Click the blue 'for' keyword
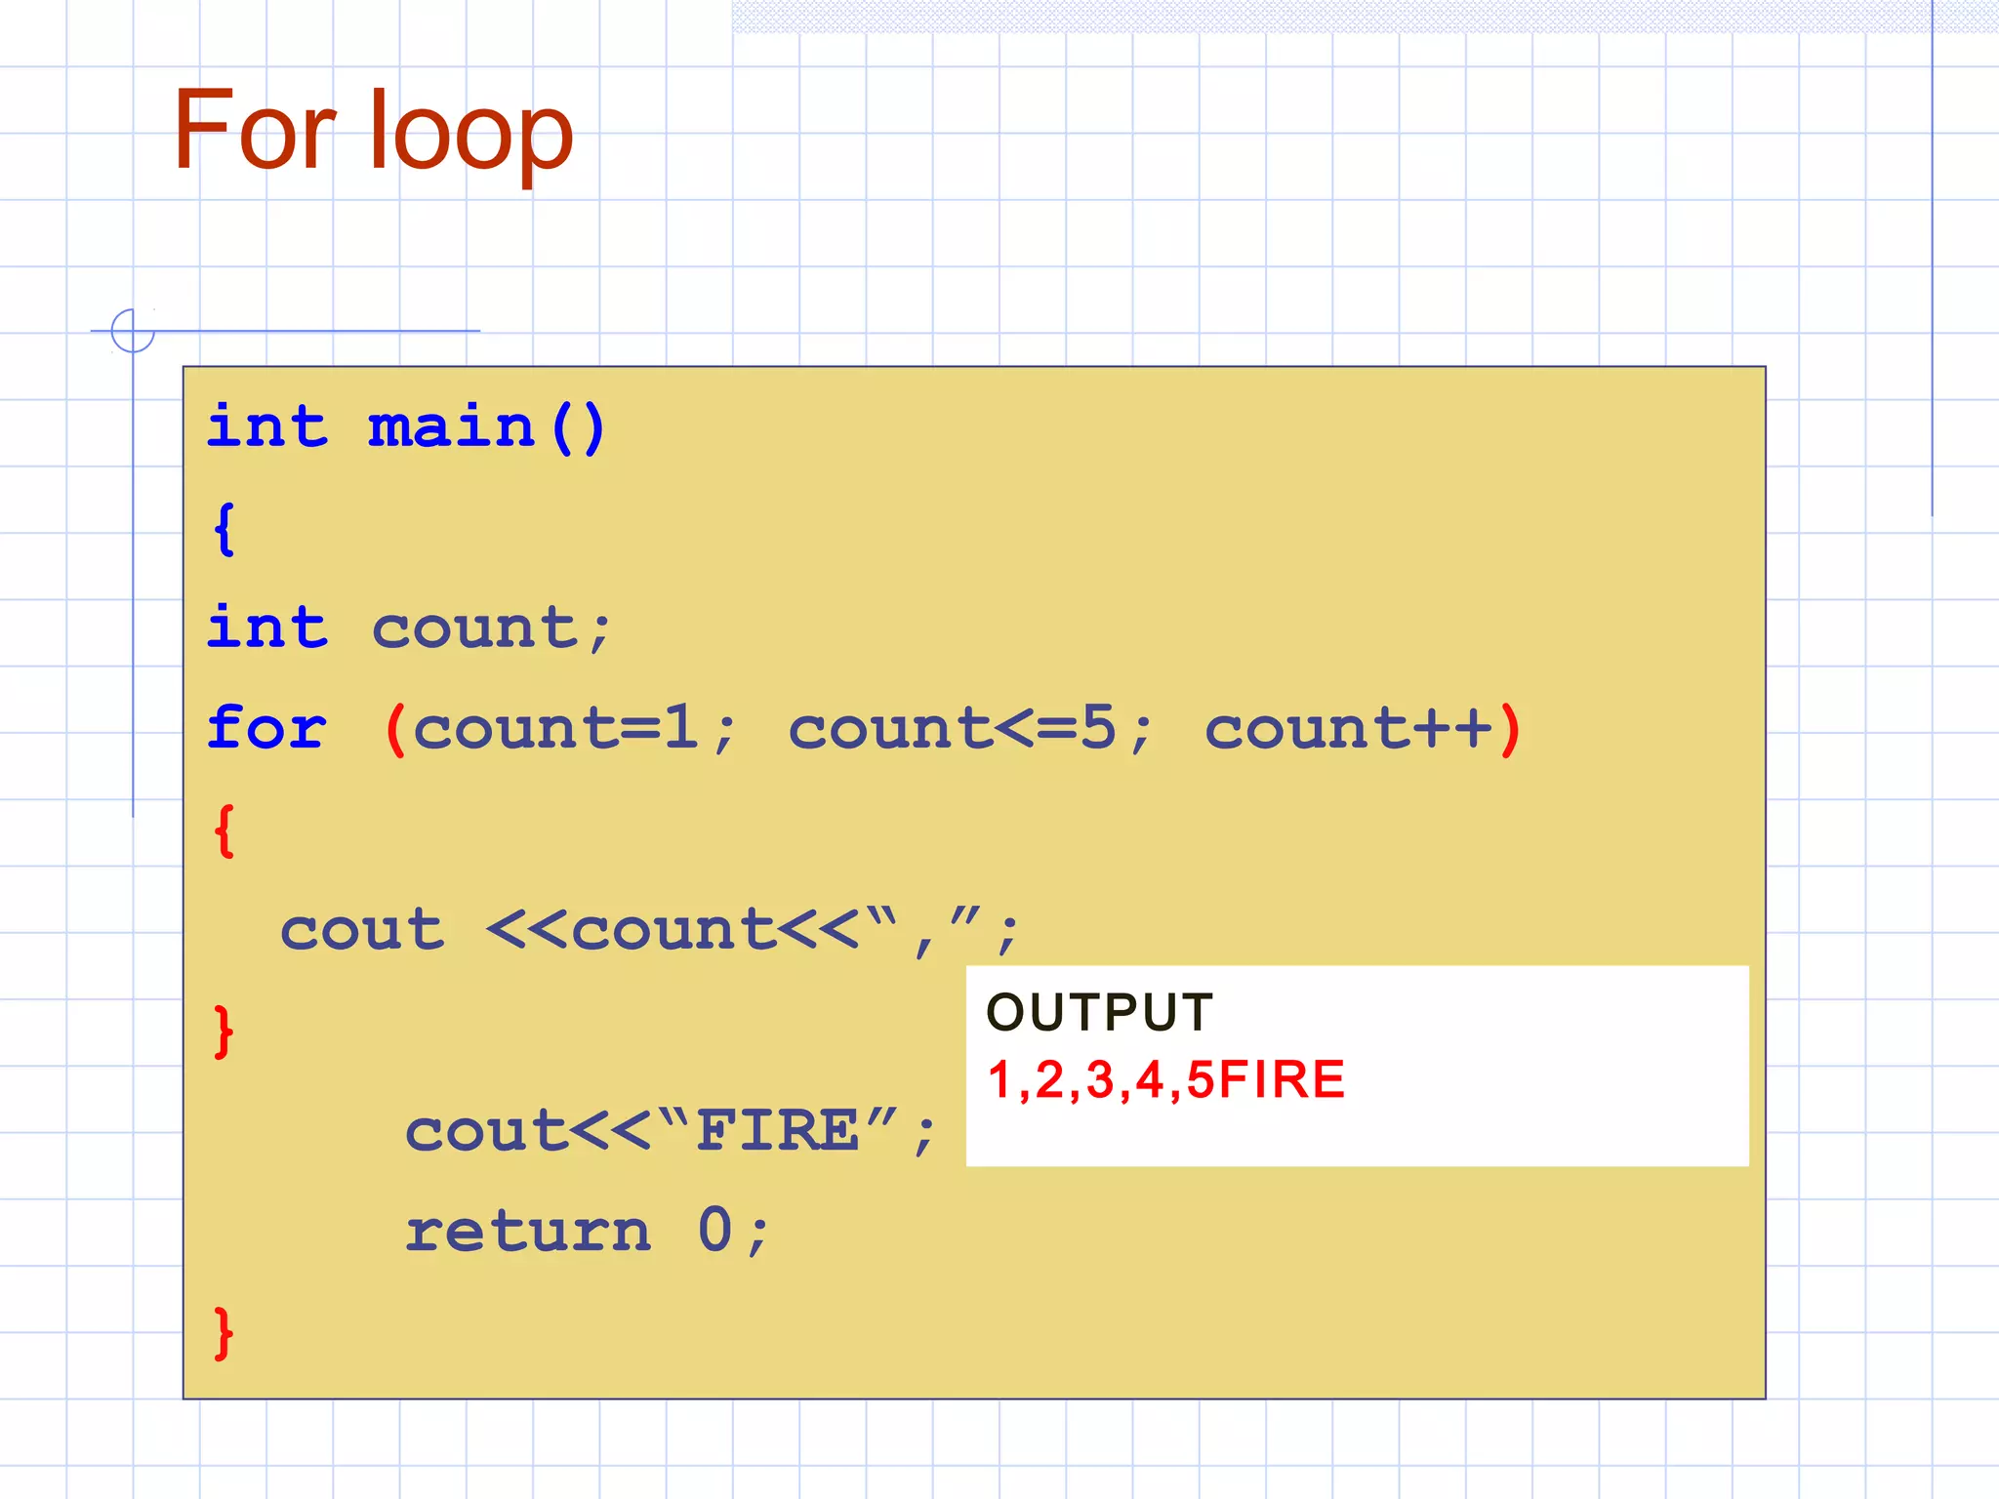Image resolution: width=1999 pixels, height=1499 pixels. (x=267, y=728)
